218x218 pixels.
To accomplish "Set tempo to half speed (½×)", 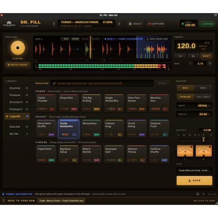I will (180, 56).
